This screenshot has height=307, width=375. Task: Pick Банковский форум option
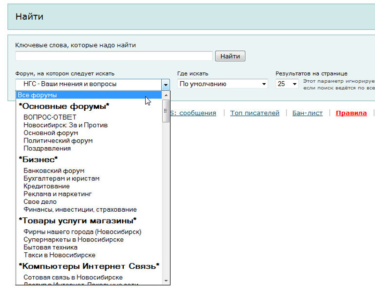54,171
